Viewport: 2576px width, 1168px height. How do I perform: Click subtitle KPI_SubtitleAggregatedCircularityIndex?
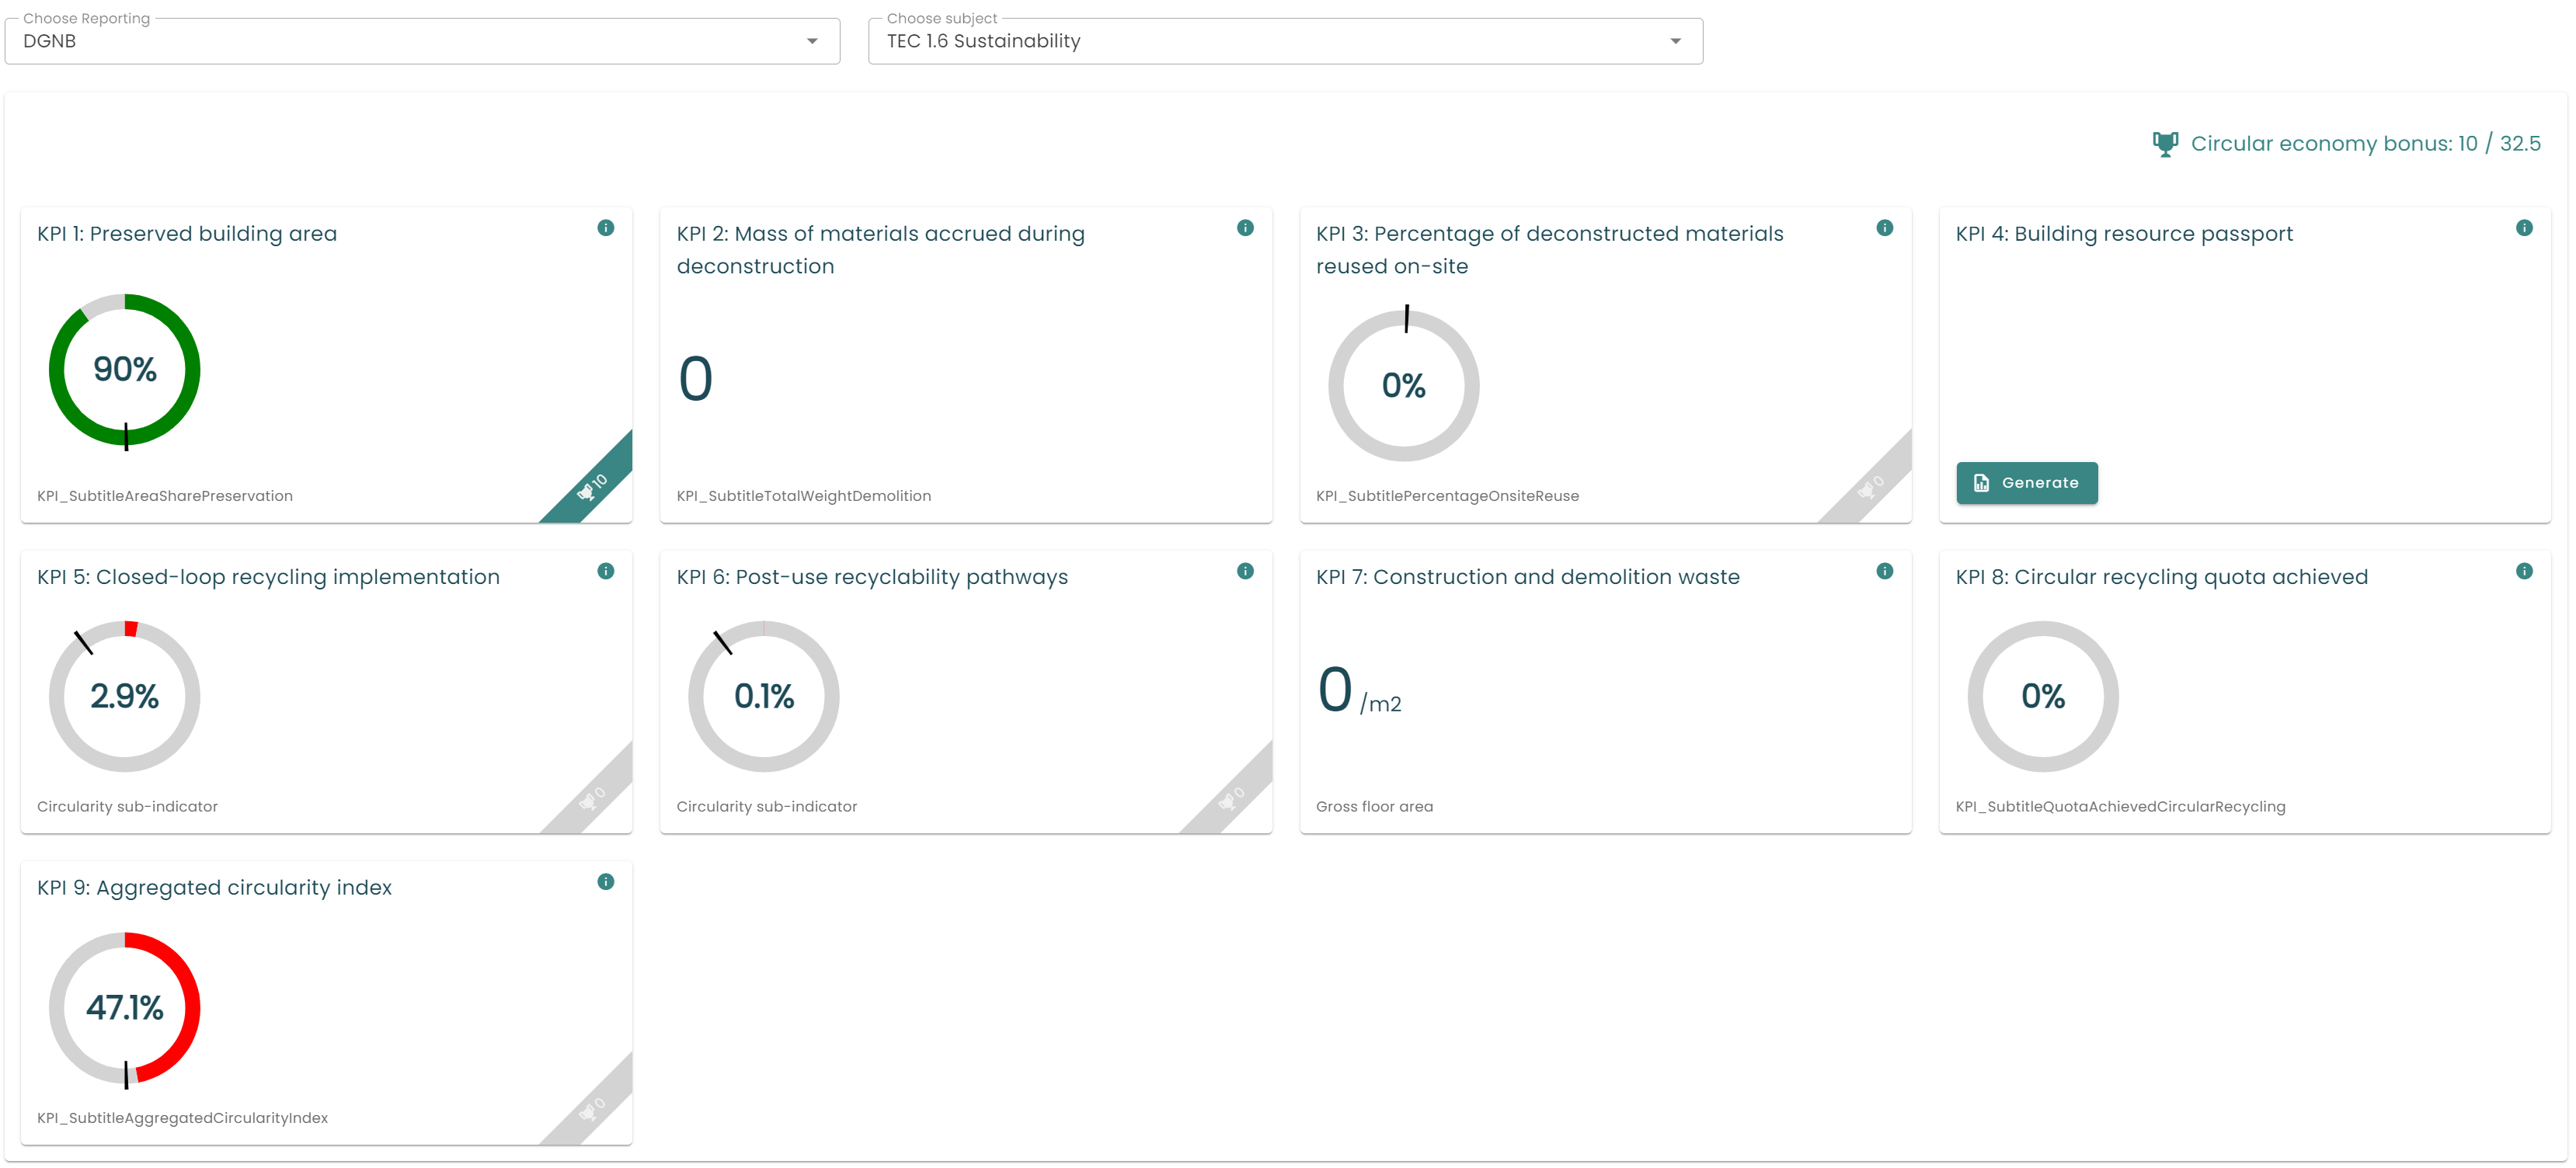(x=182, y=1118)
